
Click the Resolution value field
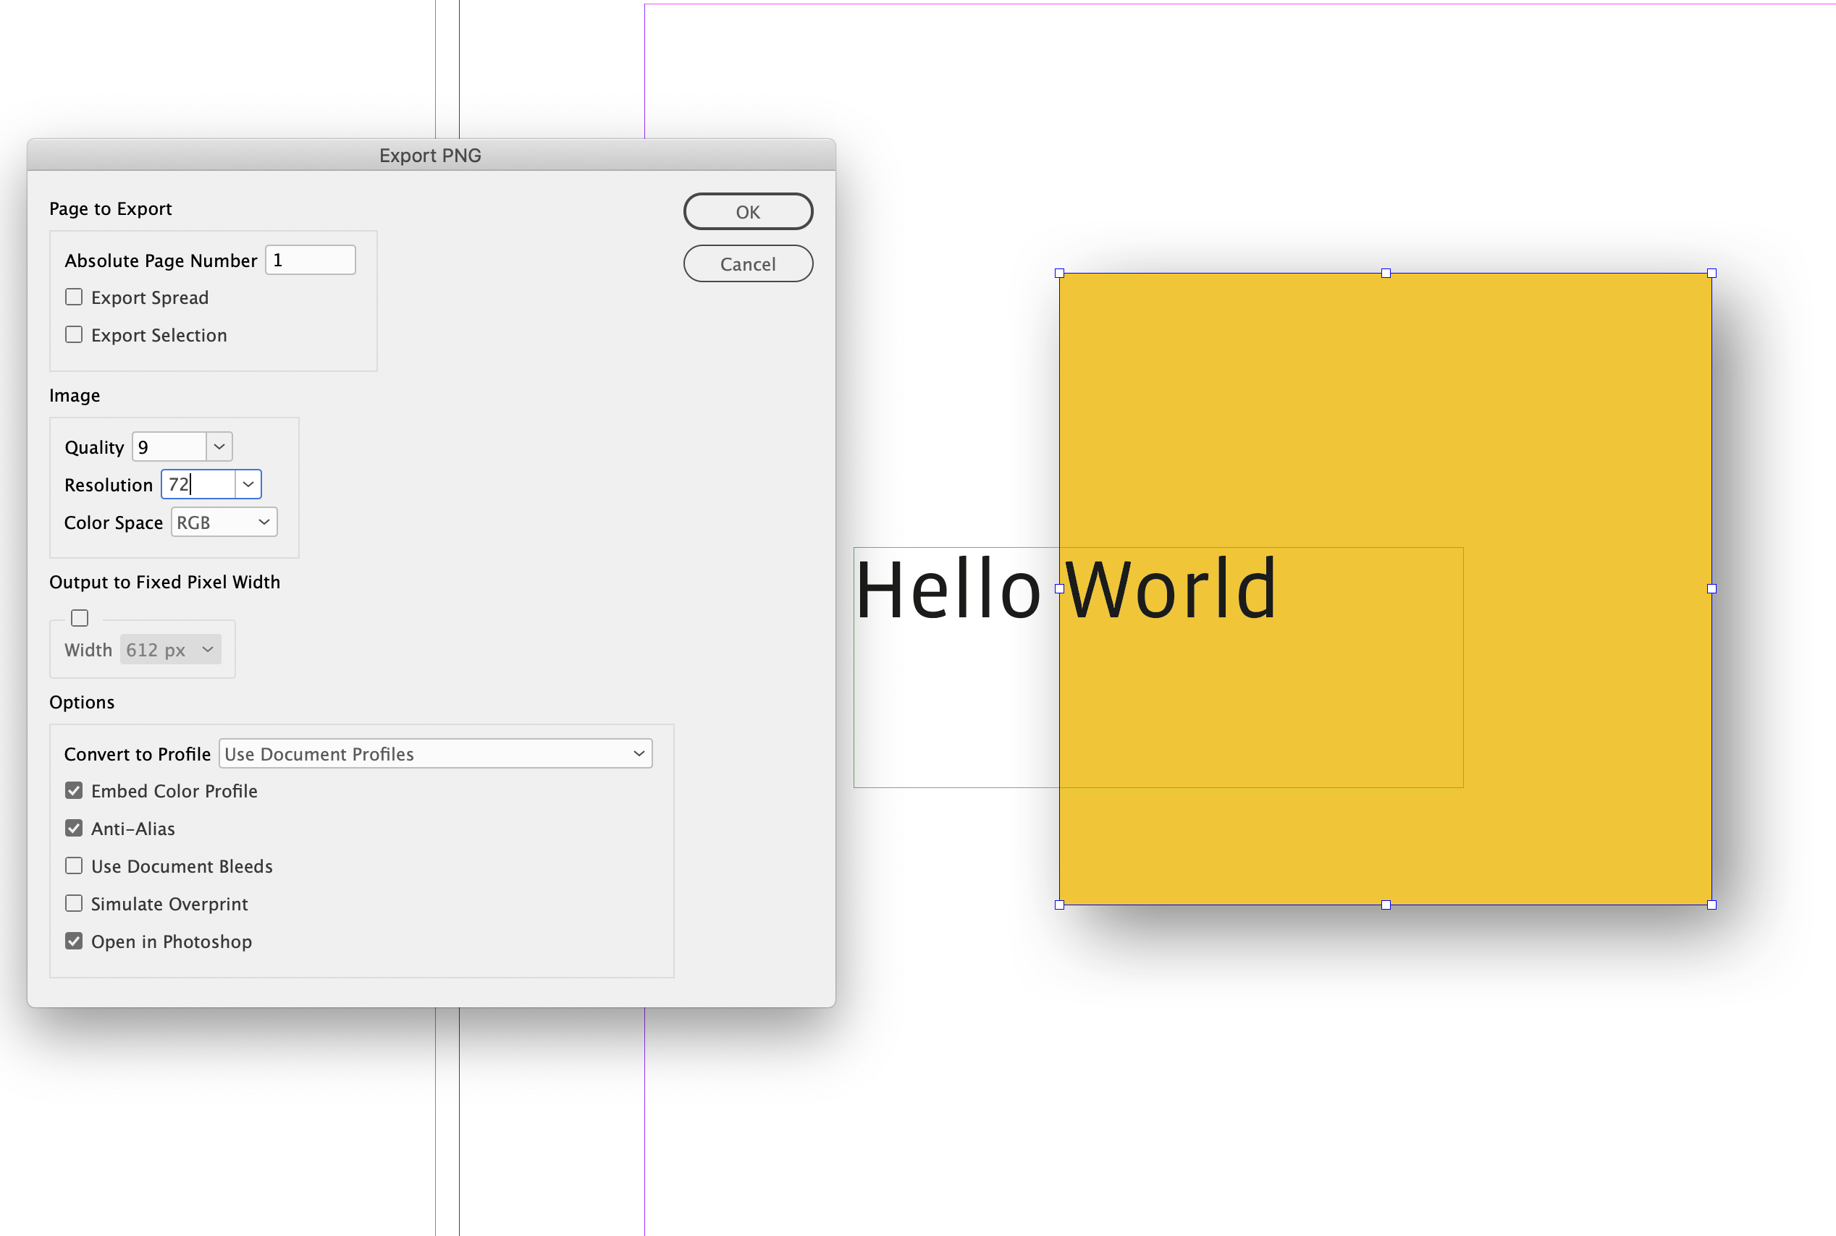pos(197,484)
